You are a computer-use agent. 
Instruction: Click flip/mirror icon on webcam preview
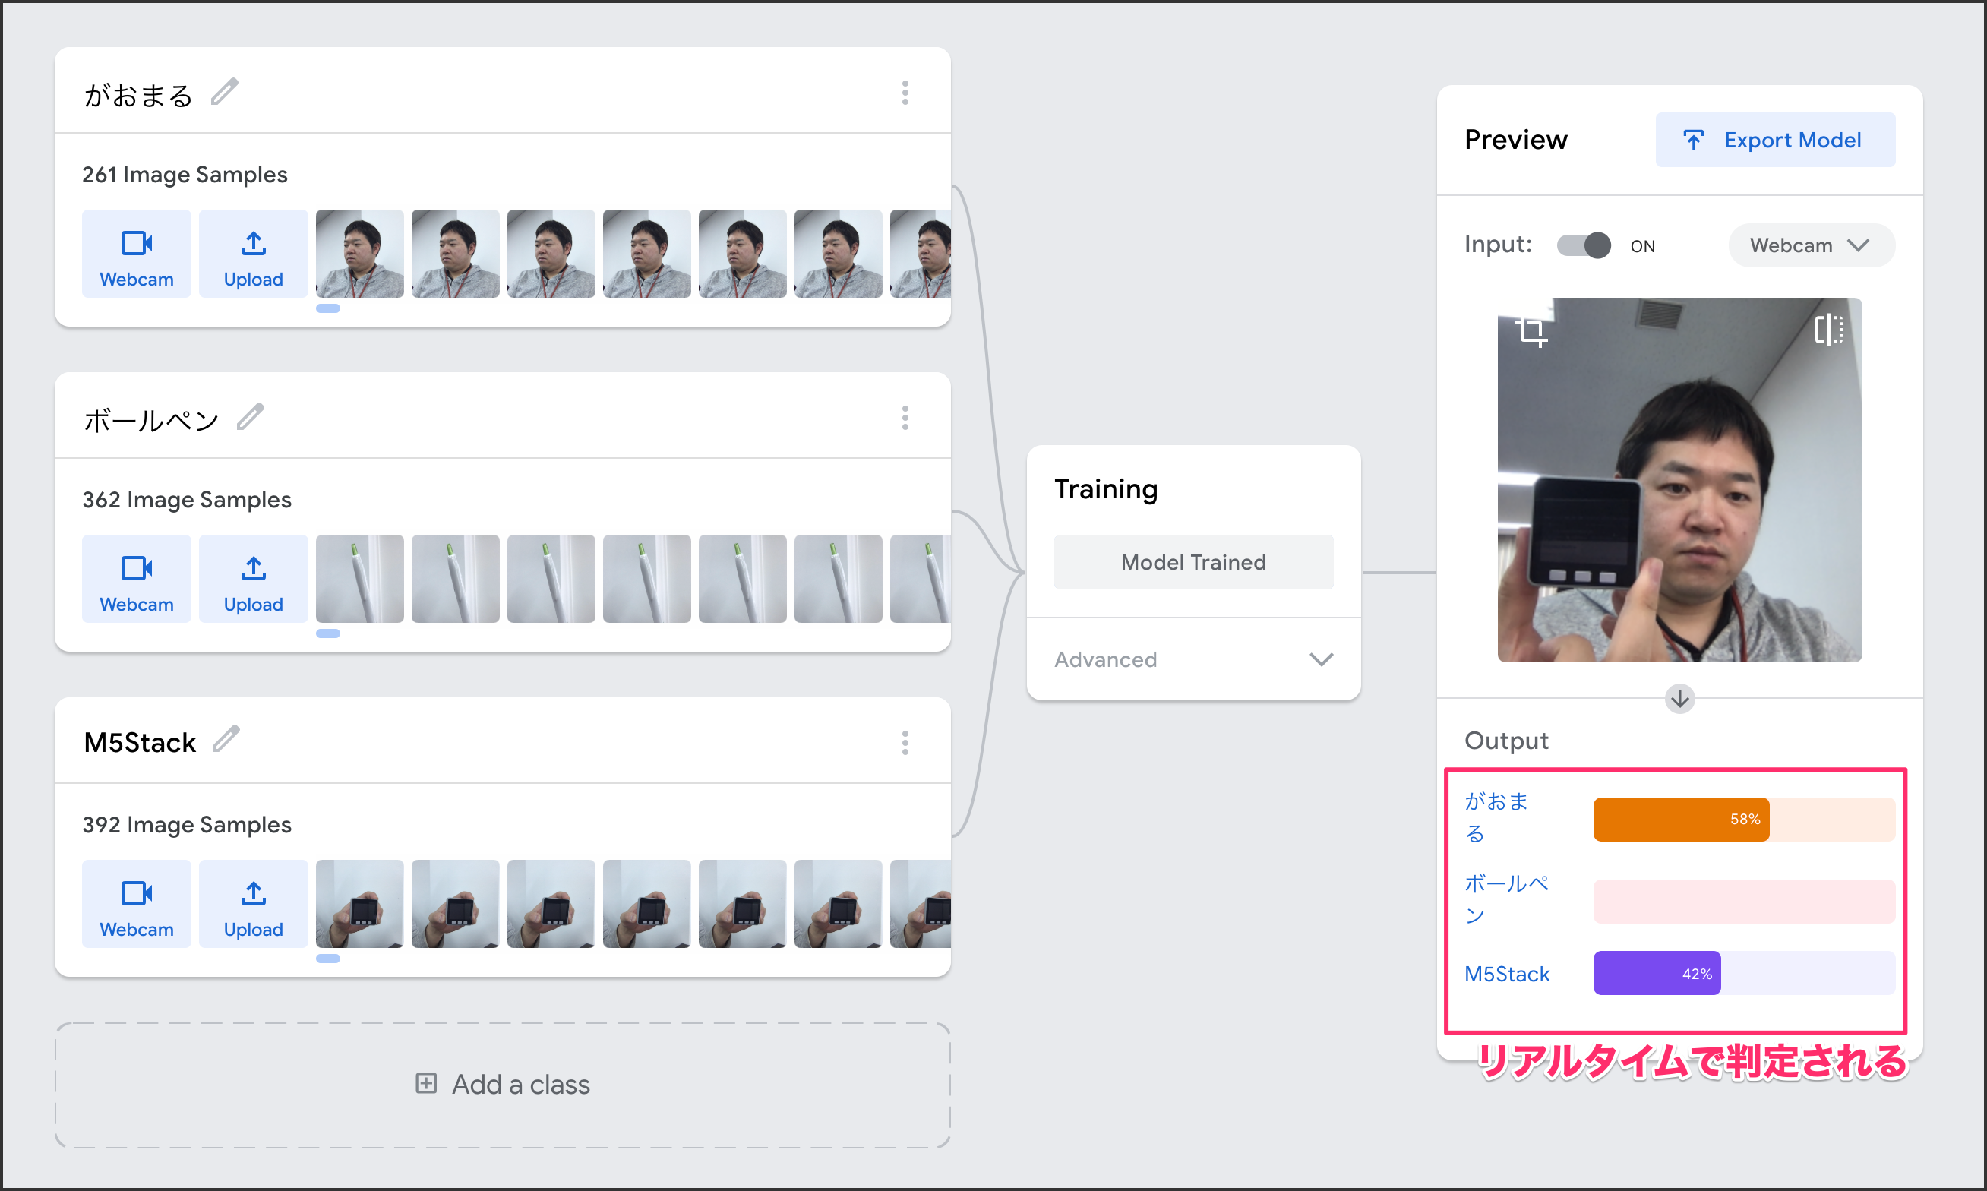[x=1829, y=330]
